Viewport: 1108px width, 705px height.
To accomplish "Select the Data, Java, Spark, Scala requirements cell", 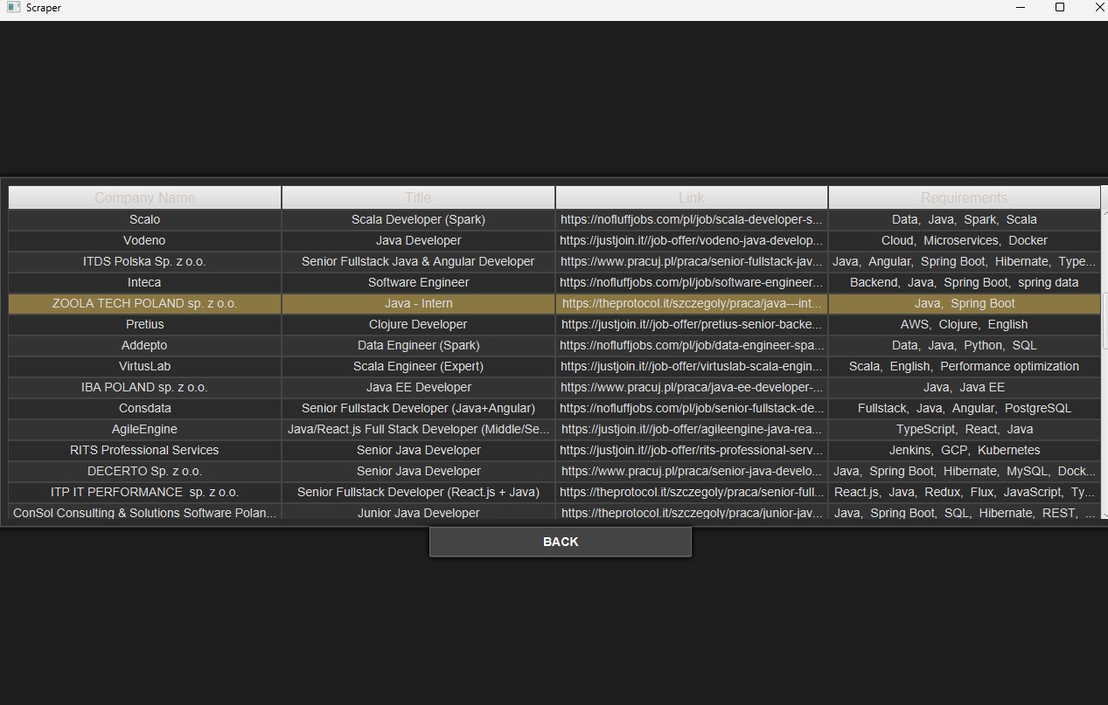I will (x=965, y=219).
